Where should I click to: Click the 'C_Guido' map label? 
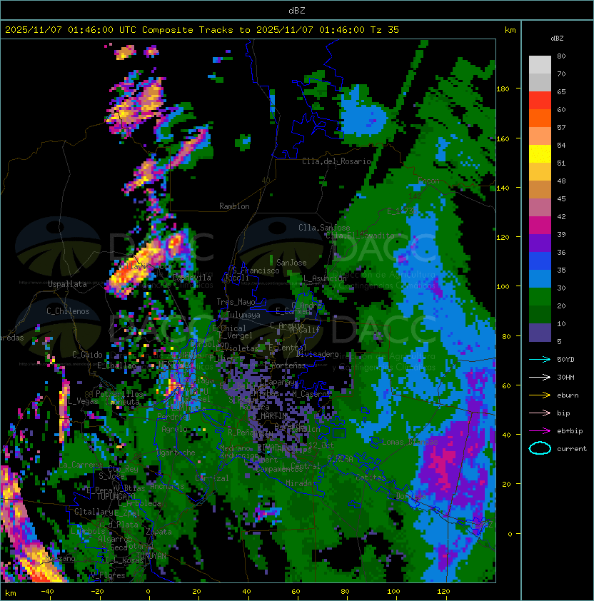[x=87, y=355]
